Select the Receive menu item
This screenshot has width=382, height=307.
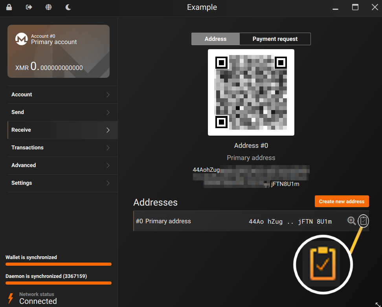coord(62,130)
